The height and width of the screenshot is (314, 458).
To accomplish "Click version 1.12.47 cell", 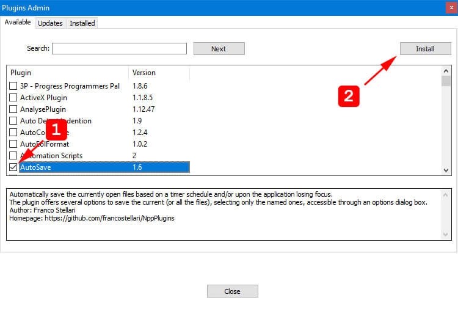I will pyautogui.click(x=144, y=109).
